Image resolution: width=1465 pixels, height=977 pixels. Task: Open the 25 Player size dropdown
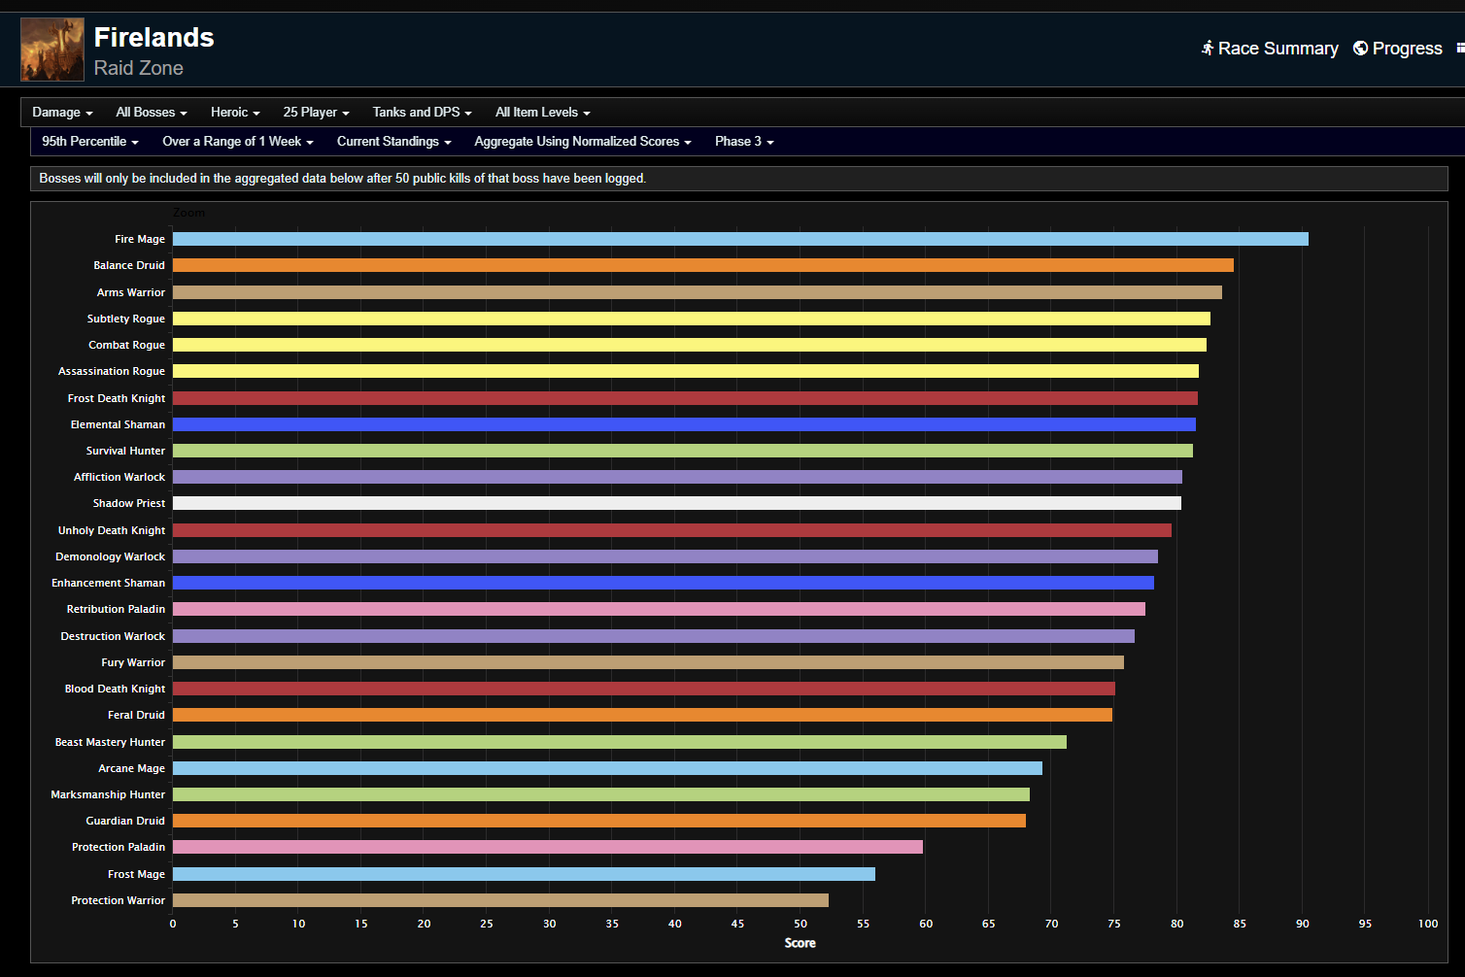click(316, 112)
